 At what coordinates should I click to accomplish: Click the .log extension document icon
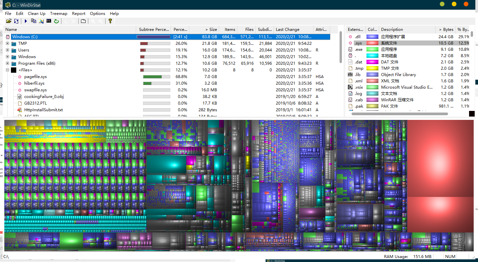tap(350, 94)
